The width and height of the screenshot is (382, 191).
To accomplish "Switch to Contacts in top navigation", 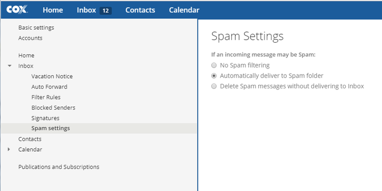I will (x=140, y=10).
